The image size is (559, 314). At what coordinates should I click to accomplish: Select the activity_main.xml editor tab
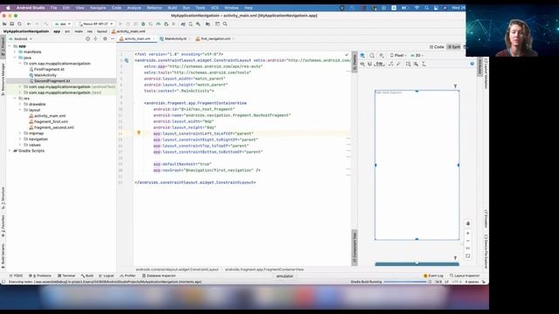point(137,38)
